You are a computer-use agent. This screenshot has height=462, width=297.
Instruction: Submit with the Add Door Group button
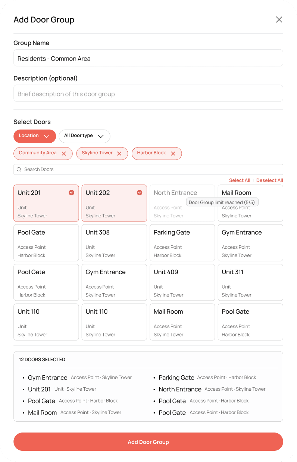click(x=148, y=442)
